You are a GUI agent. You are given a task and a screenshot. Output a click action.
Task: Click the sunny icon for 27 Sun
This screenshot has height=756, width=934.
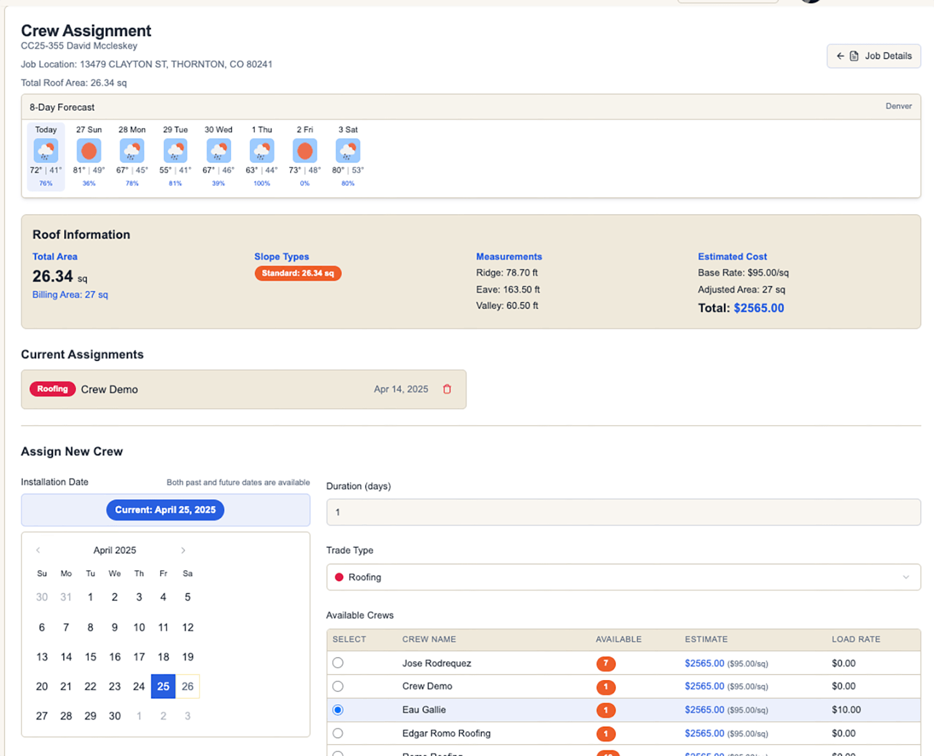pyautogui.click(x=88, y=150)
